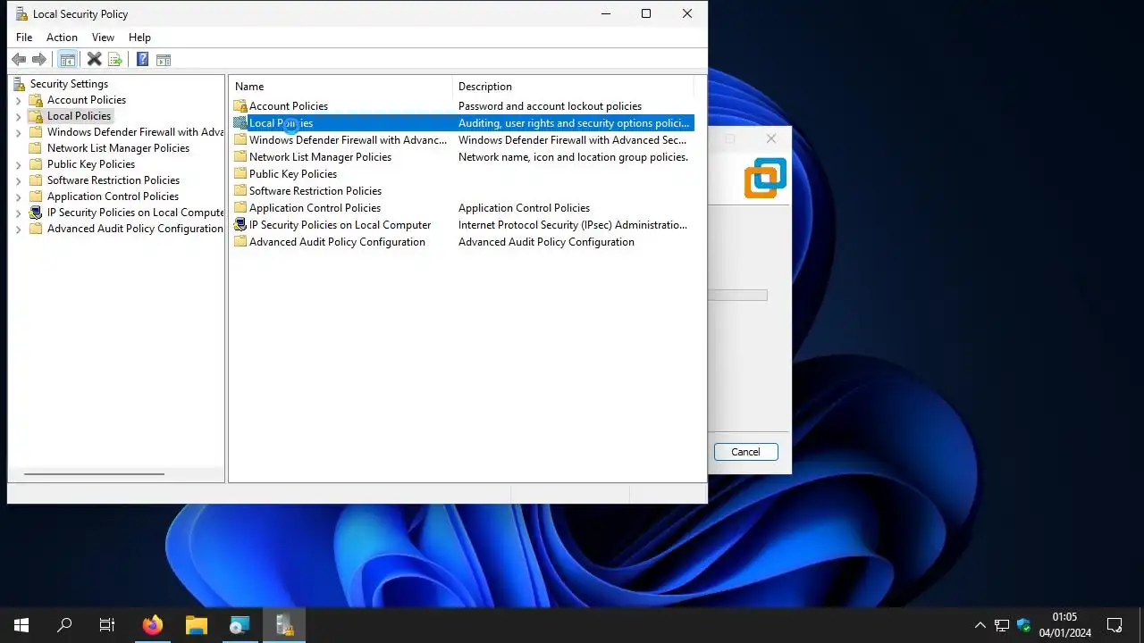
Task: Click 'Password and account lockout policies' description
Action: pos(550,106)
